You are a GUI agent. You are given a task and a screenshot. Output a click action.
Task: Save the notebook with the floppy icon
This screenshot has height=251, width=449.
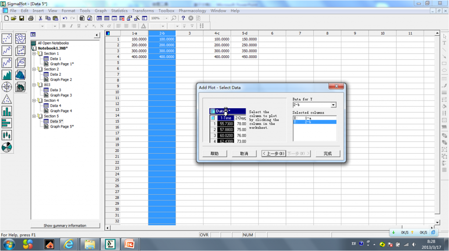tap(21, 18)
